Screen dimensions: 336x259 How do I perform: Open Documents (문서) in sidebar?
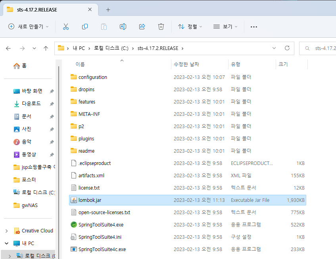point(23,117)
